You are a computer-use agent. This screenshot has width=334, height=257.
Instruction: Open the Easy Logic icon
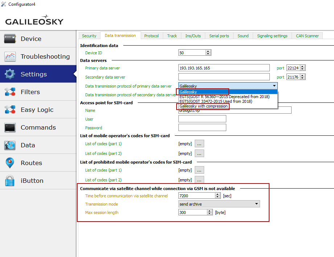[x=10, y=110]
